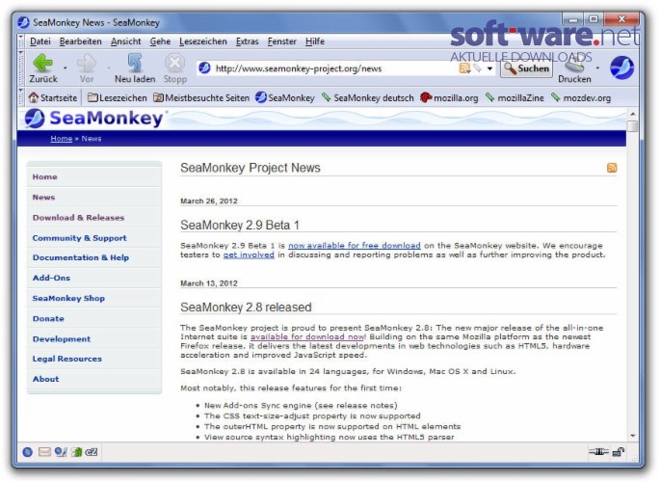The width and height of the screenshot is (660, 482).
Task: Collapse the menu bar via its grippy
Action: [x=20, y=41]
